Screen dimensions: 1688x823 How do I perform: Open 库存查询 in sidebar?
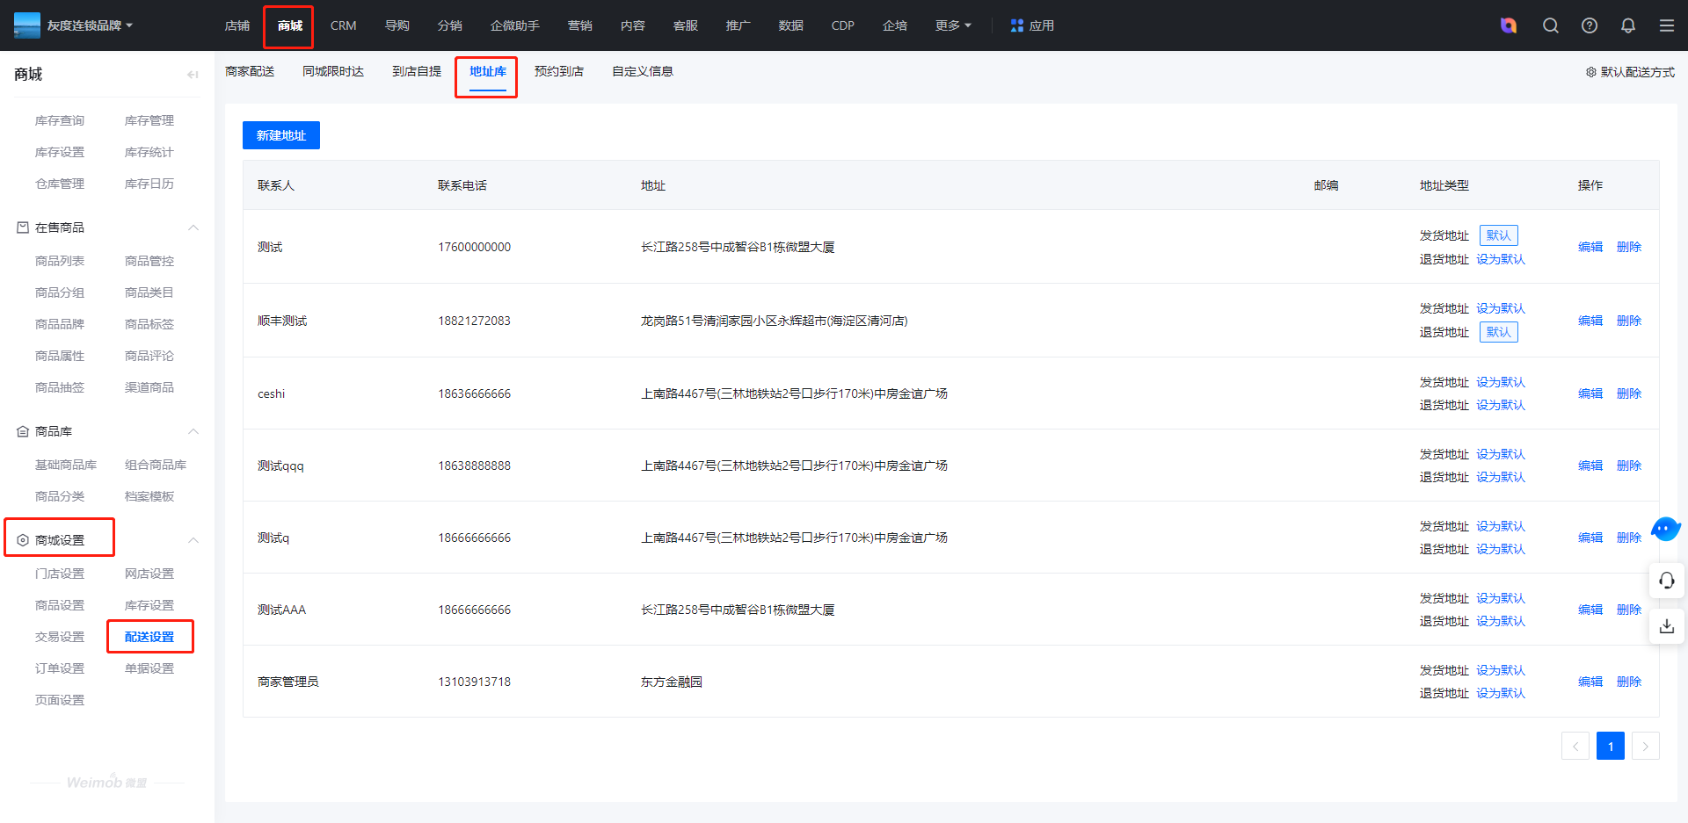point(60,120)
